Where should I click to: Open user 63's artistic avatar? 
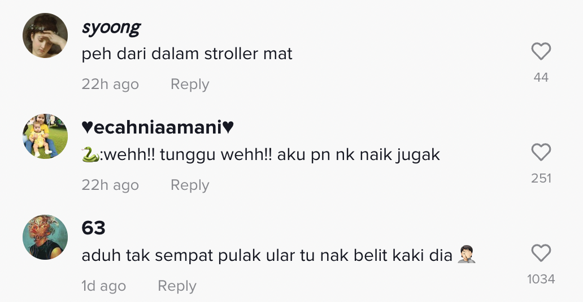45,237
